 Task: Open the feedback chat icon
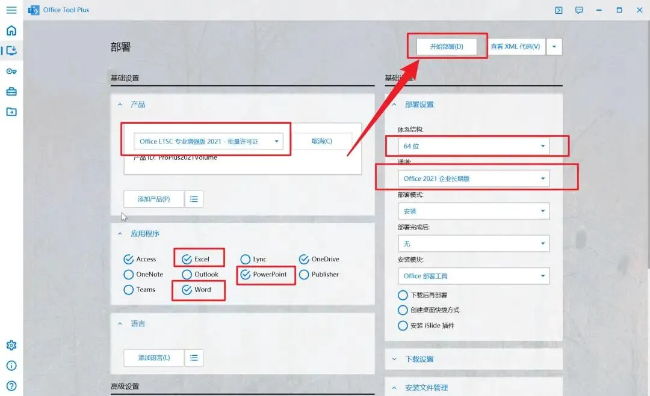[579, 10]
